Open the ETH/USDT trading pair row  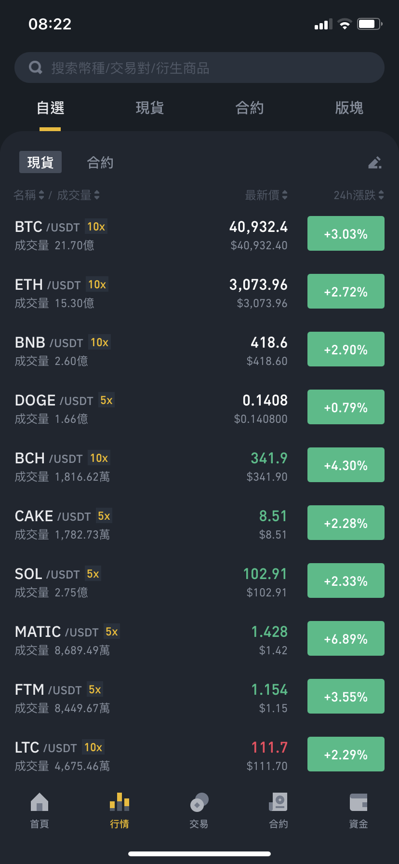(199, 292)
